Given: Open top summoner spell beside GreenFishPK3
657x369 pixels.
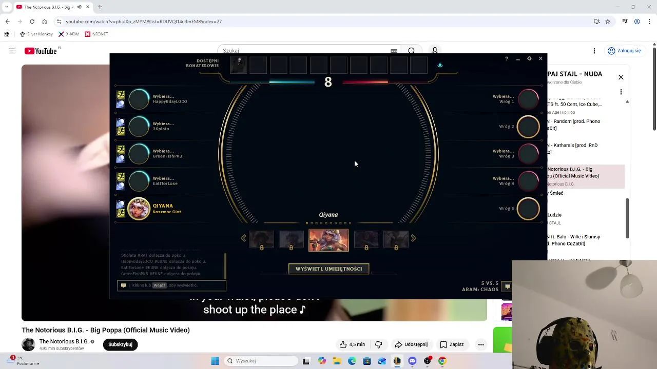Looking at the screenshot, I should click(x=121, y=150).
